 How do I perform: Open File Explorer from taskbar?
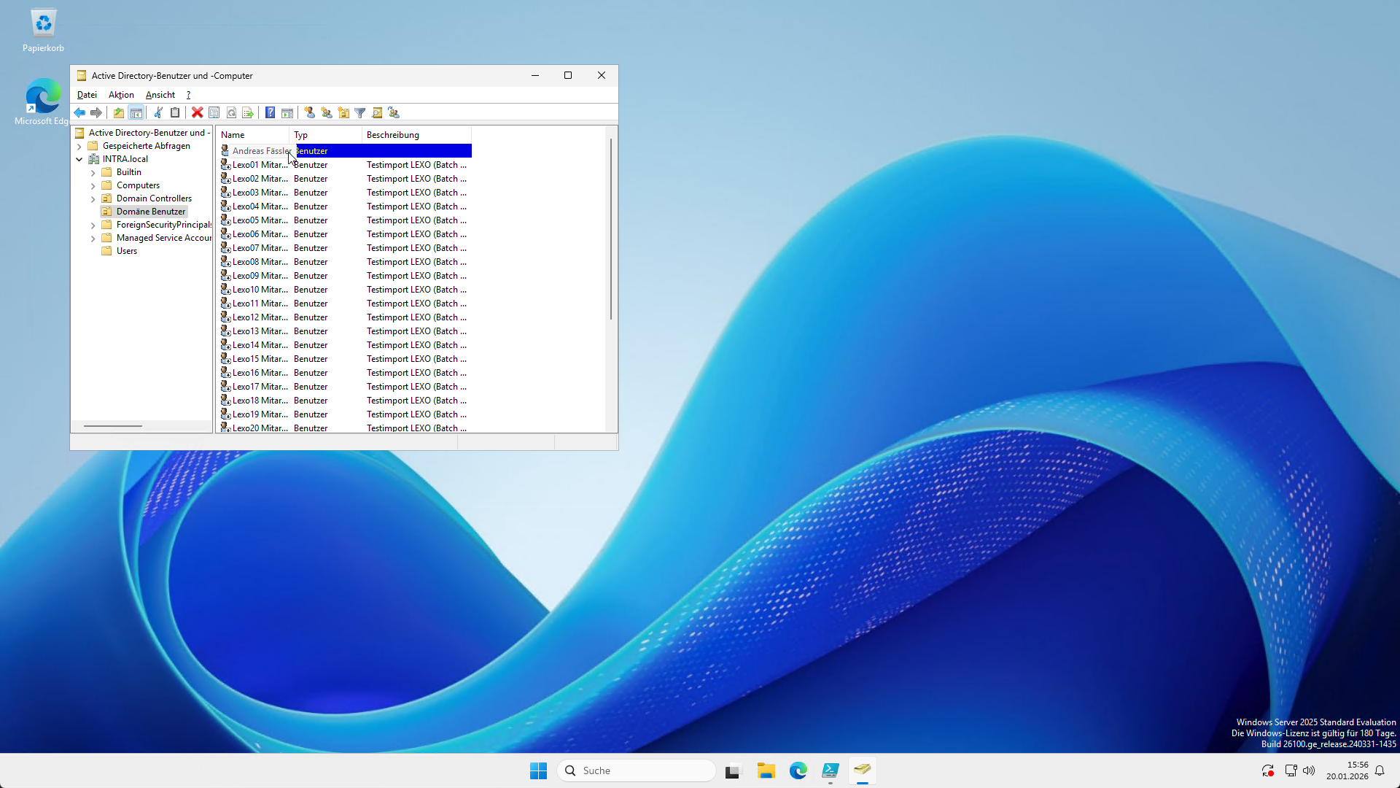point(766,770)
